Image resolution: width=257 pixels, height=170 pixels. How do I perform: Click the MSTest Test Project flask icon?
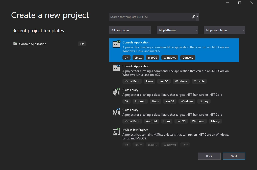click(x=116, y=132)
